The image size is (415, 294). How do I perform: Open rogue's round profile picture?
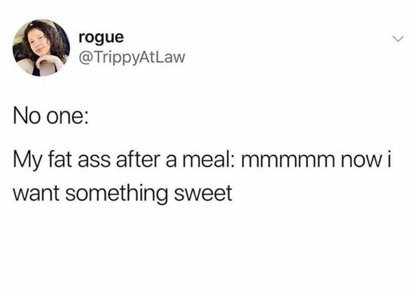pos(41,48)
